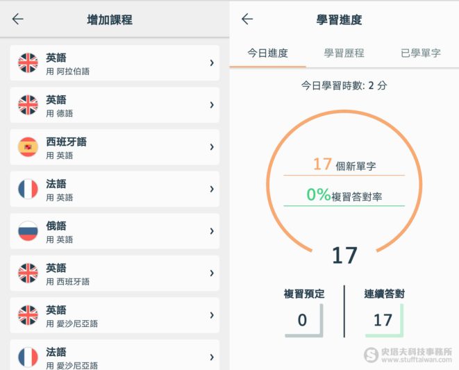Switch to the 已學單字 tab
This screenshot has height=370, width=459.
pyautogui.click(x=421, y=53)
